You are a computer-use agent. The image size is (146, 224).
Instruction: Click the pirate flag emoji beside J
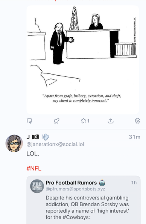point(35,137)
